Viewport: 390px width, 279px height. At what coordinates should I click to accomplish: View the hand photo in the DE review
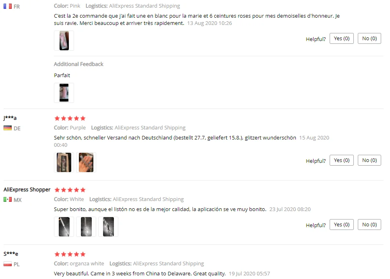click(86, 162)
